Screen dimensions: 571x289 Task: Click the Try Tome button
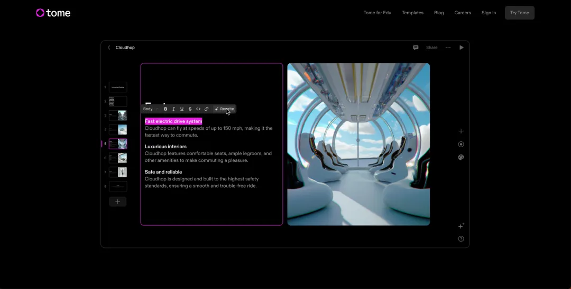coord(520,13)
